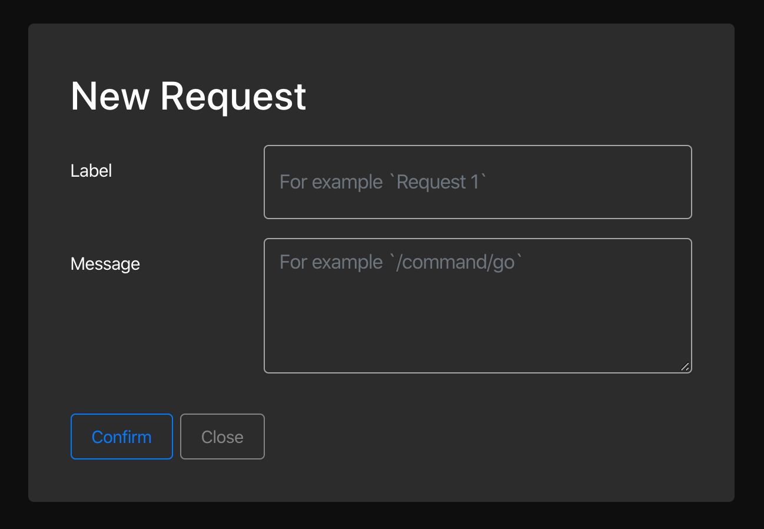Viewport: 764px width, 529px height.
Task: Click the Message box resize handle
Action: click(x=685, y=366)
